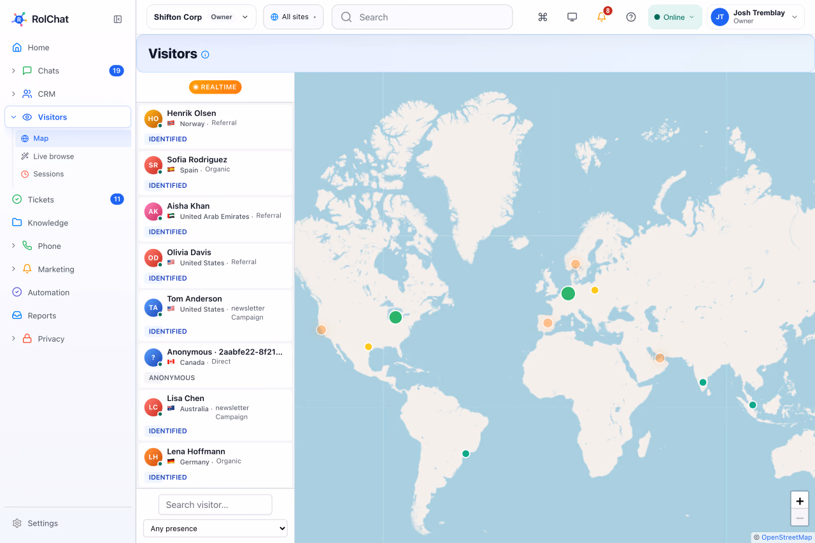The image size is (815, 543).
Task: Click the teal marker in Brazil
Action: tap(465, 454)
